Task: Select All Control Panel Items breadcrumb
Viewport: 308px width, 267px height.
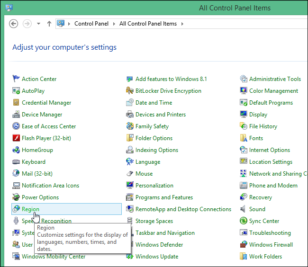Action: 148,24
